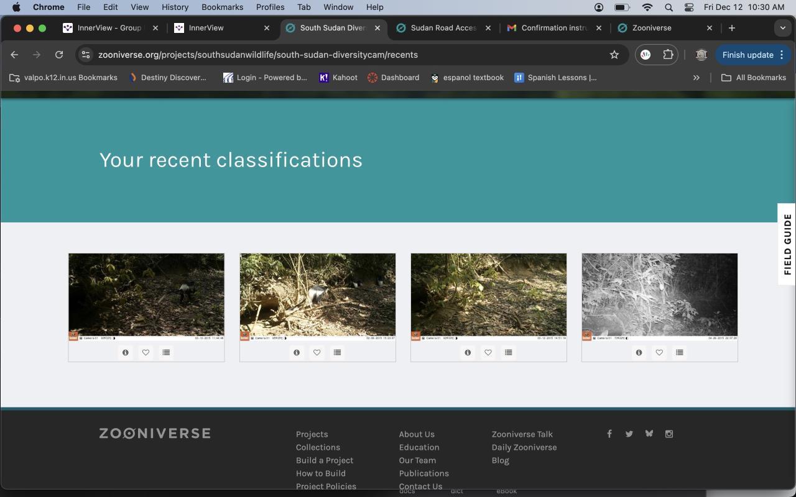
Task: Open Zooniverse Twitter icon in footer
Action: (x=629, y=434)
